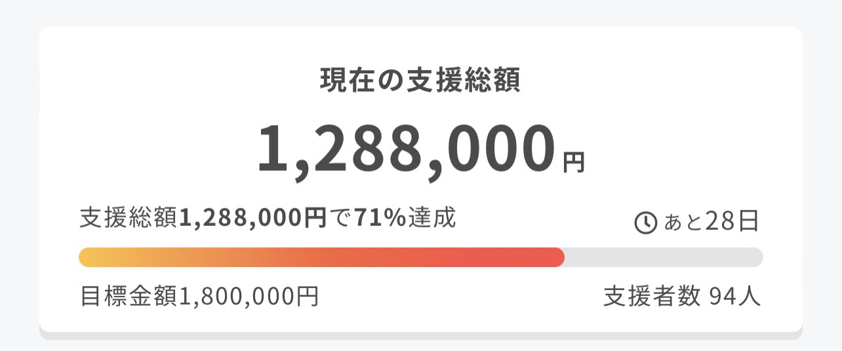The height and width of the screenshot is (351, 842).
Task: Click the 1,800,000円 goal amount
Action: click(x=248, y=297)
